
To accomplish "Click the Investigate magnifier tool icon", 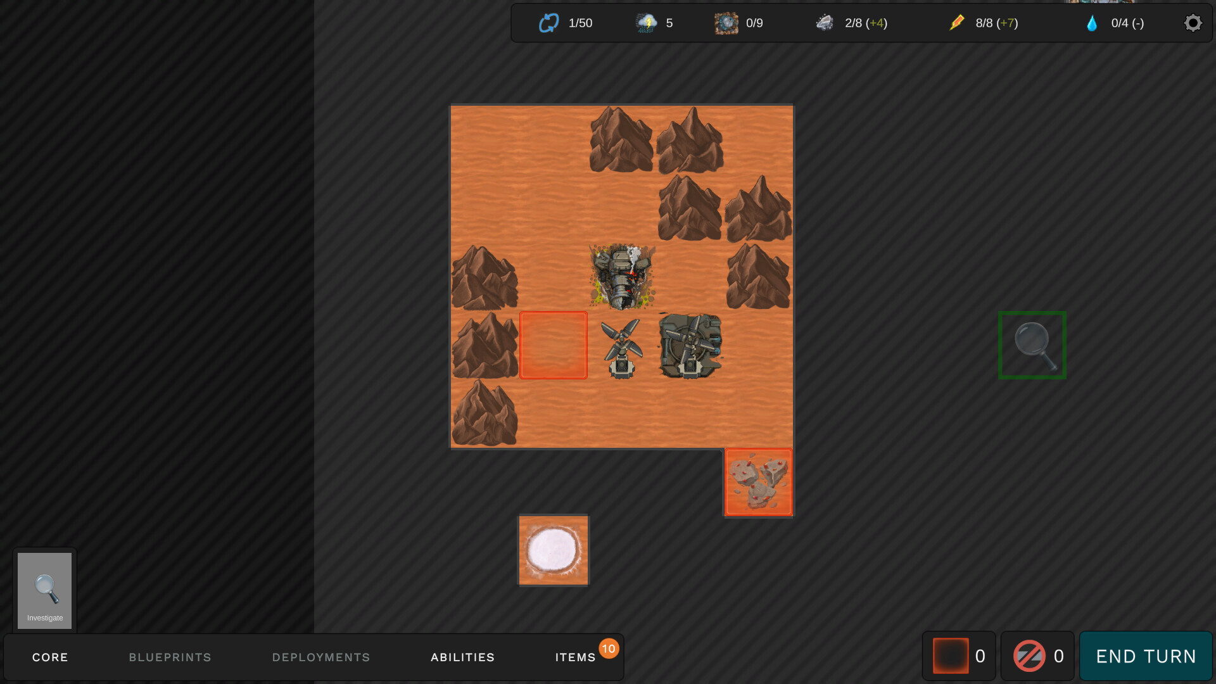I will coord(44,589).
